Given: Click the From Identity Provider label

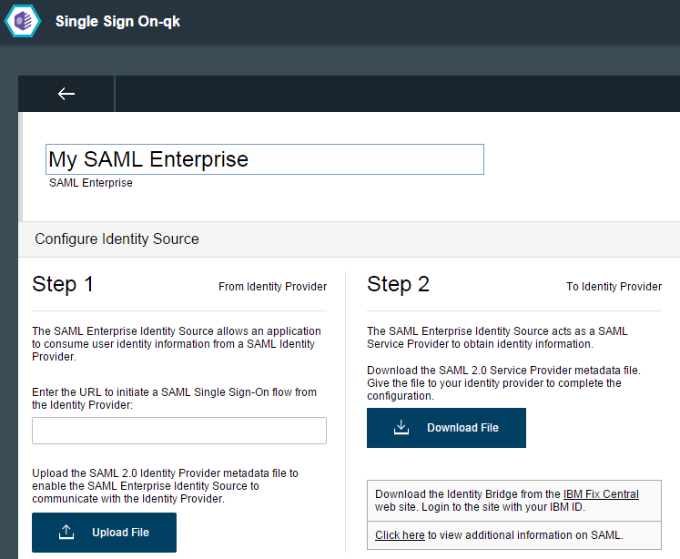Looking at the screenshot, I should pyautogui.click(x=272, y=287).
